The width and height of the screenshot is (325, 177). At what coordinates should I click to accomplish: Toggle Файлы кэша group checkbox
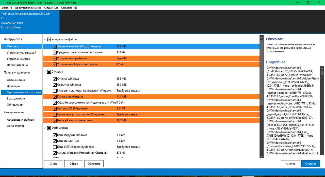point(49,128)
